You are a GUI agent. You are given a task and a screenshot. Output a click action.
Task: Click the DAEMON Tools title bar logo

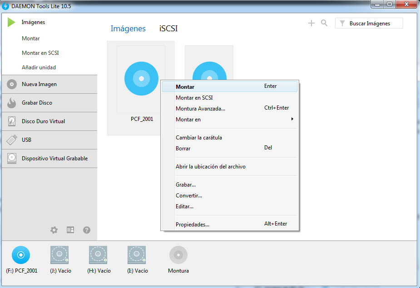click(5, 6)
